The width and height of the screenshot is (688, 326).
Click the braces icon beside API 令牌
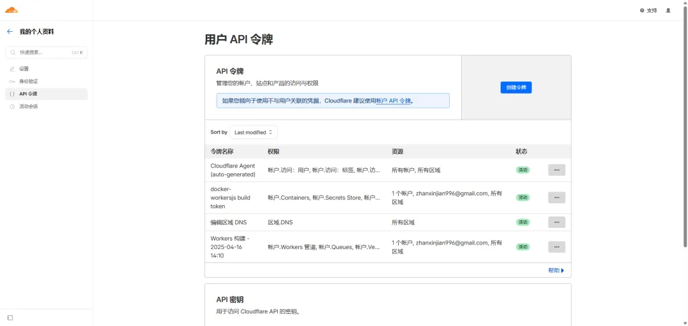12,94
